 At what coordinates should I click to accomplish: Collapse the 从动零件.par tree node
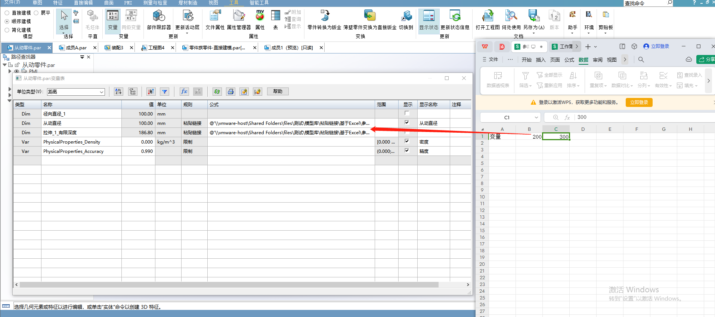point(4,65)
